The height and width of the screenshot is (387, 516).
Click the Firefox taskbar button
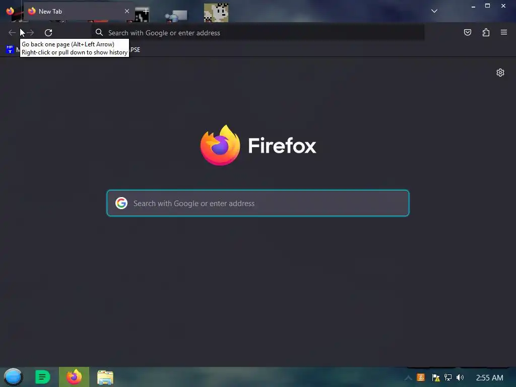point(74,377)
